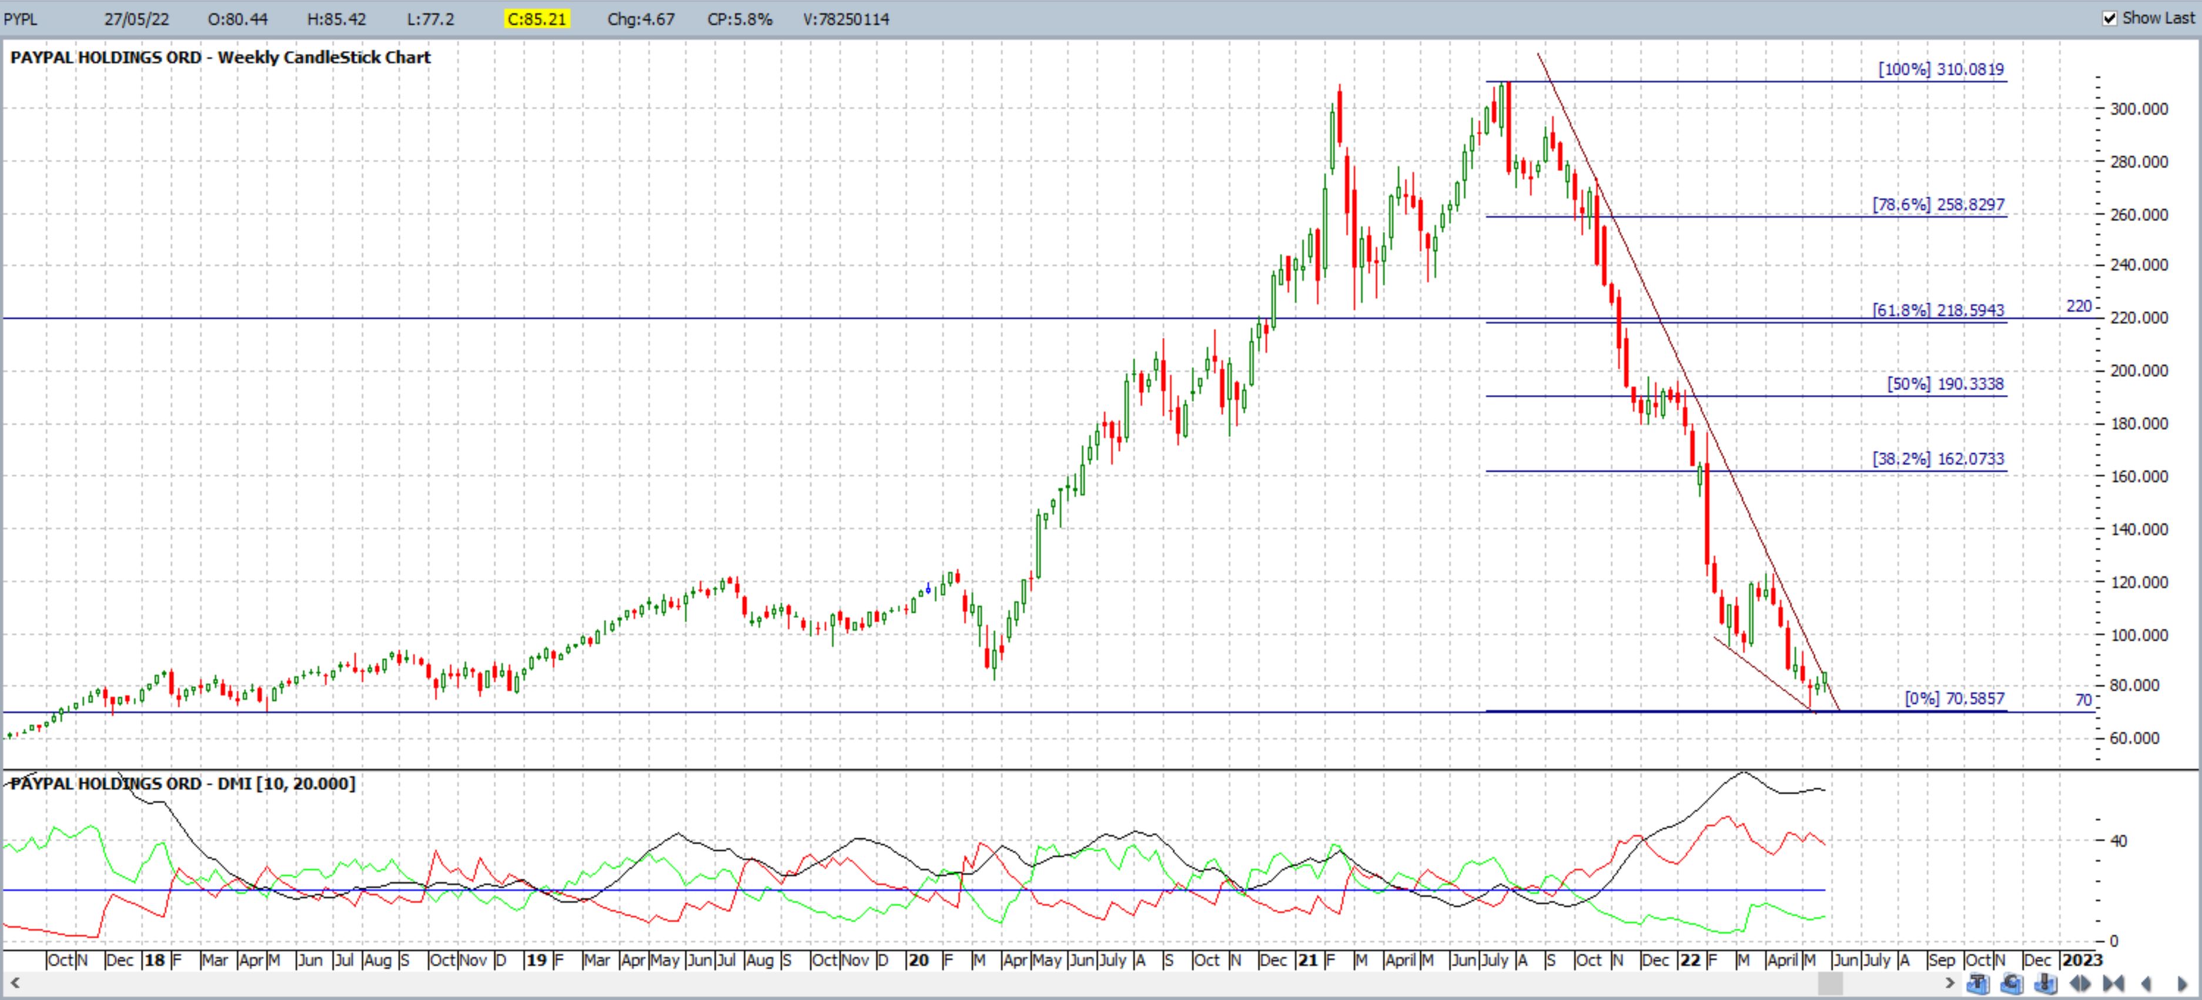This screenshot has width=2202, height=1000.
Task: Expand the chart time scale (outward arrows)
Action: (x=2080, y=984)
